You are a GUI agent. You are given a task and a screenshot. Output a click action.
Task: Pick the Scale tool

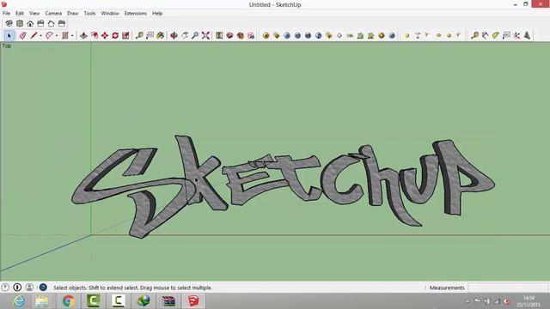tap(125, 35)
